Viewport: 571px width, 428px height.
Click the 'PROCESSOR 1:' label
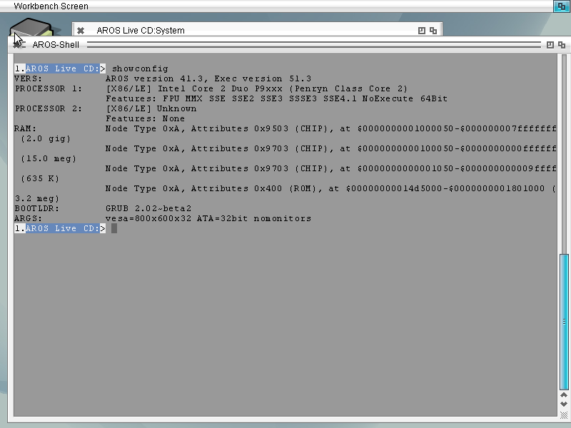[x=49, y=88]
